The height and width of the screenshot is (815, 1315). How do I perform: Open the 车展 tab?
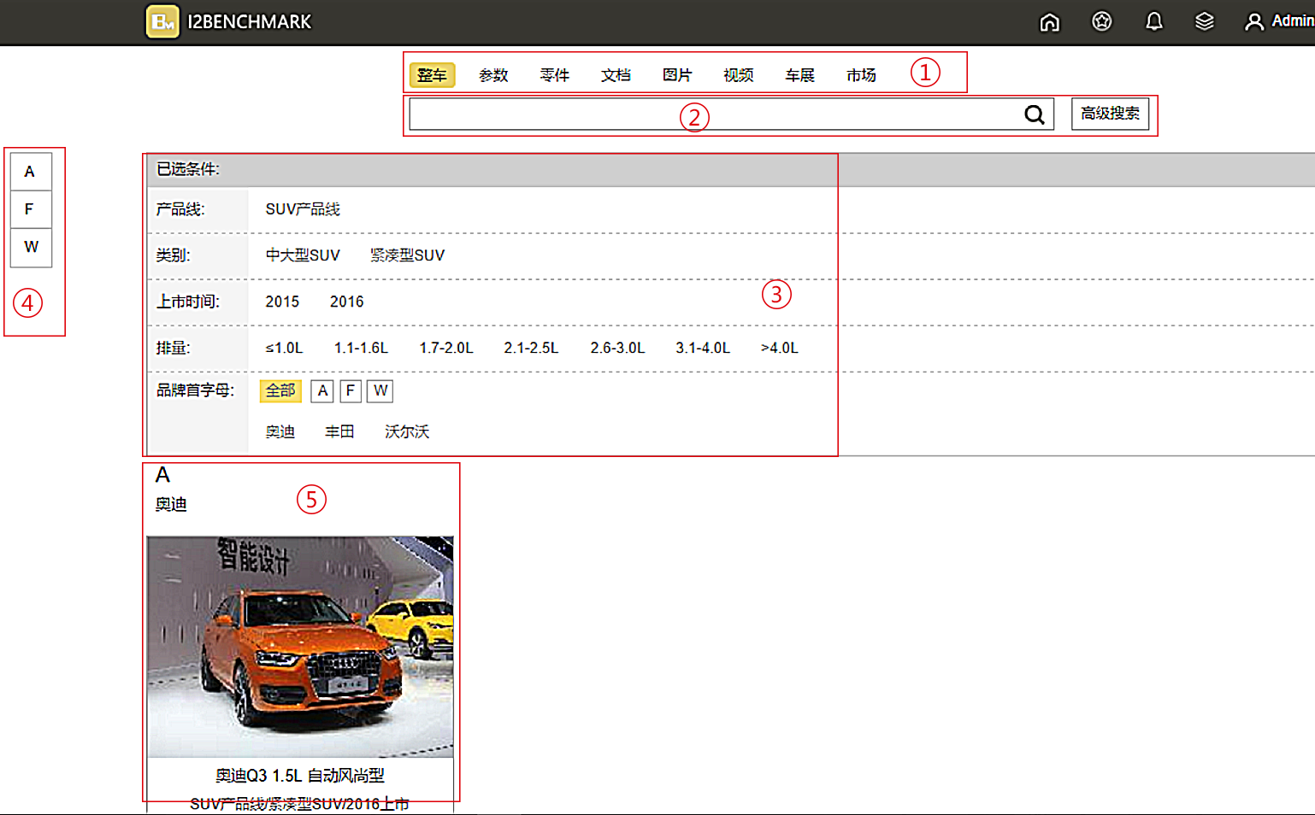tap(800, 75)
